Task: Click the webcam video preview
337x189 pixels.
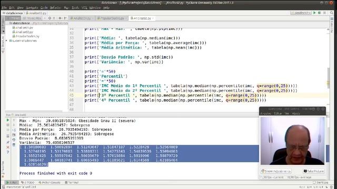Action: (x=293, y=141)
